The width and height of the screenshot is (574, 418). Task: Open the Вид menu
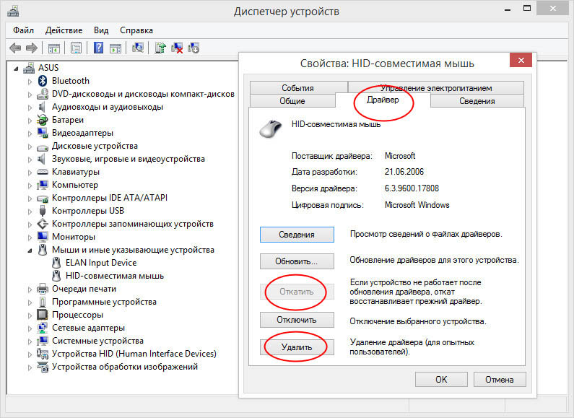[x=101, y=30]
